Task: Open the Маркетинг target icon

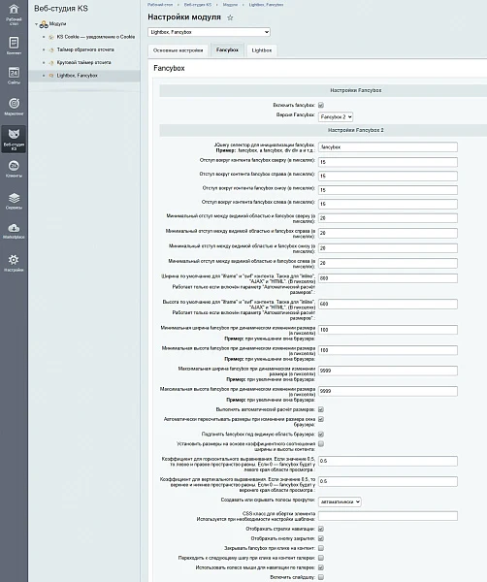Action: click(14, 106)
